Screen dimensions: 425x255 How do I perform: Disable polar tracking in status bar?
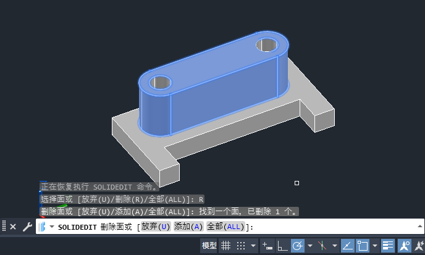pyautogui.click(x=298, y=246)
